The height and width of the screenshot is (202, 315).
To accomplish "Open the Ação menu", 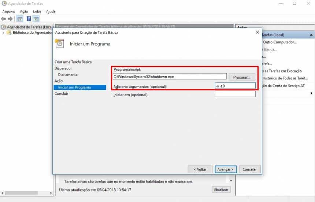I will [x=24, y=11].
